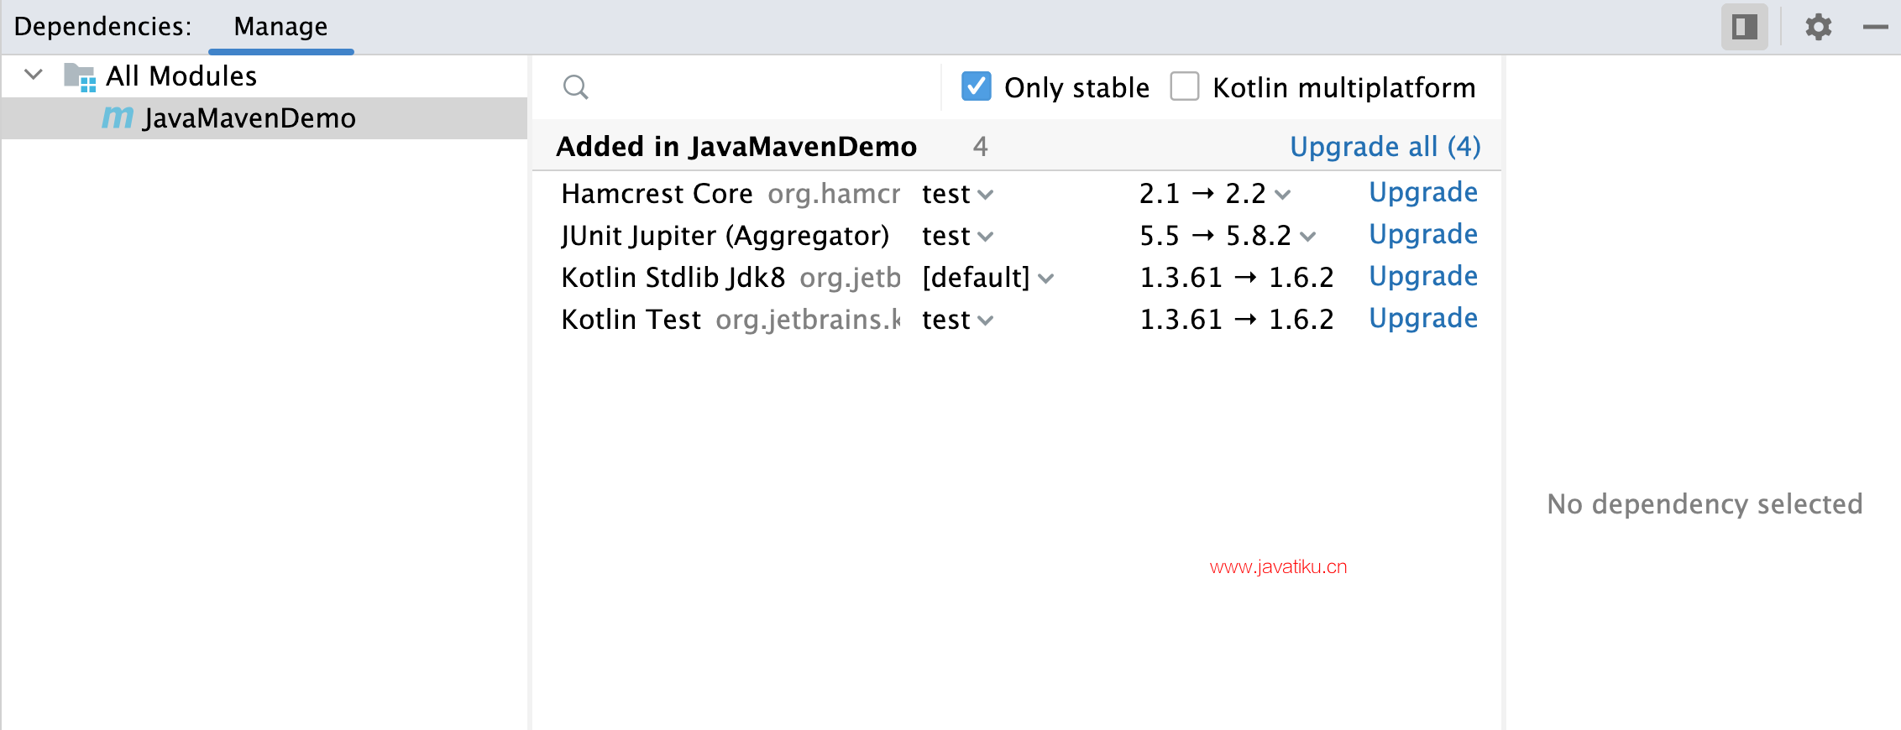Select the JavaMavenDemo module
Screen dimensions: 1901x730
pos(249,118)
